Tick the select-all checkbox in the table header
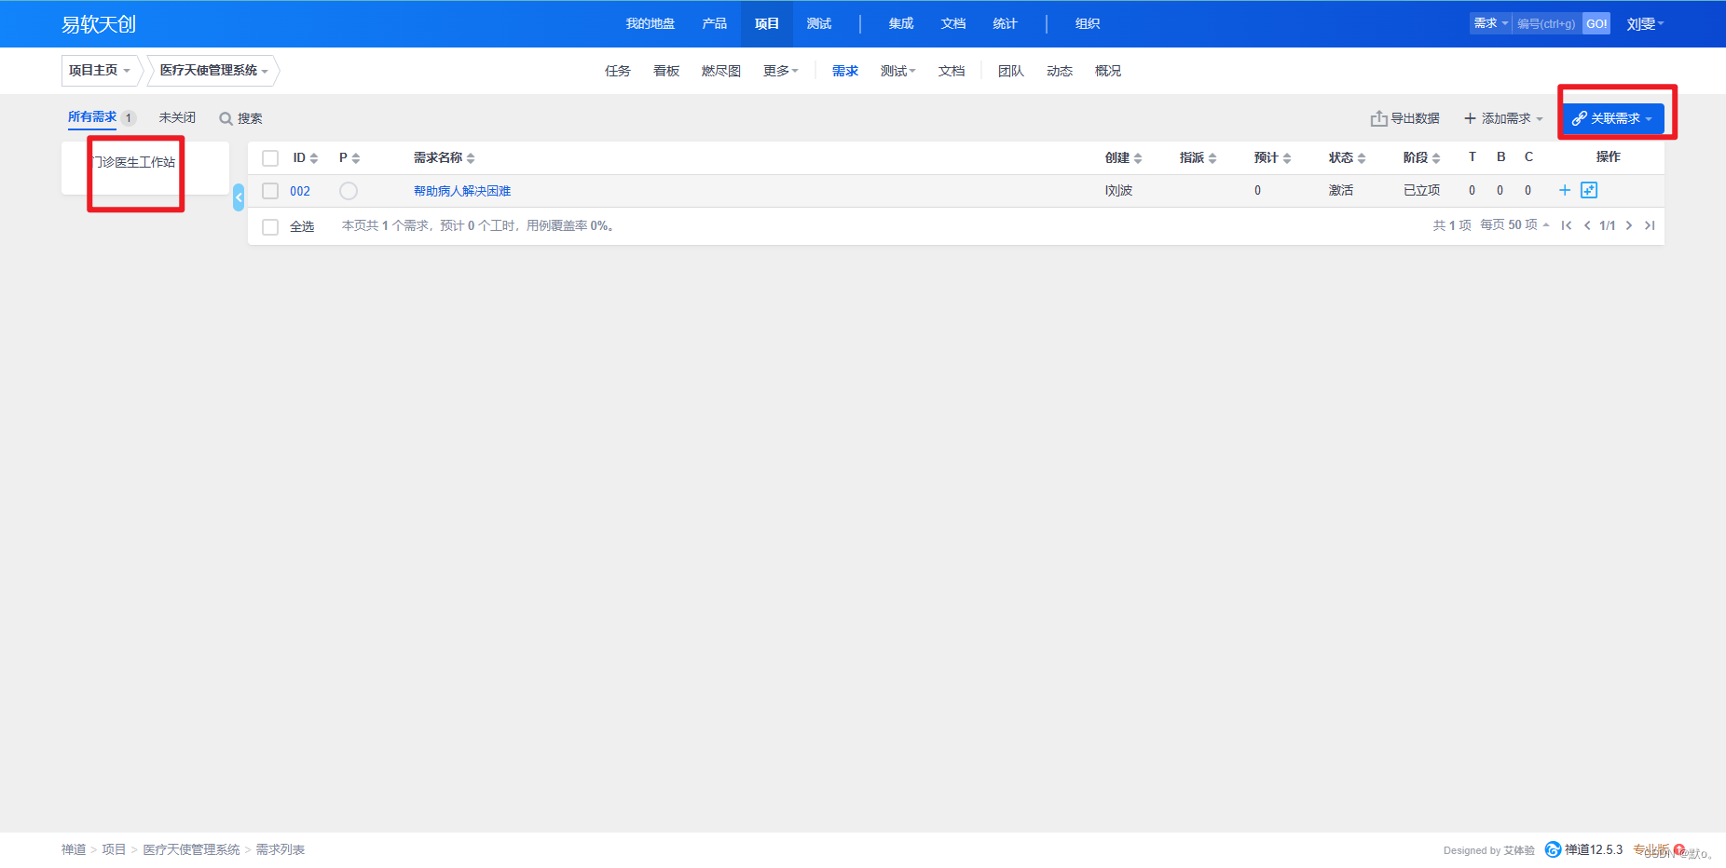This screenshot has height=868, width=1726. (x=270, y=158)
